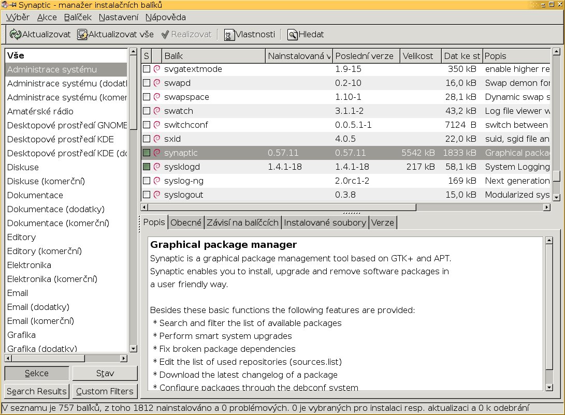Click the Debian swirl icon beside syslog-ng

(157, 181)
